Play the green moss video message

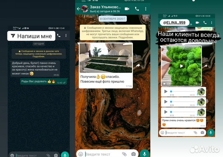(x=182, y=66)
